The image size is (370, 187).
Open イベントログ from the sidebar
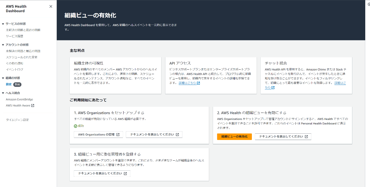15,69
